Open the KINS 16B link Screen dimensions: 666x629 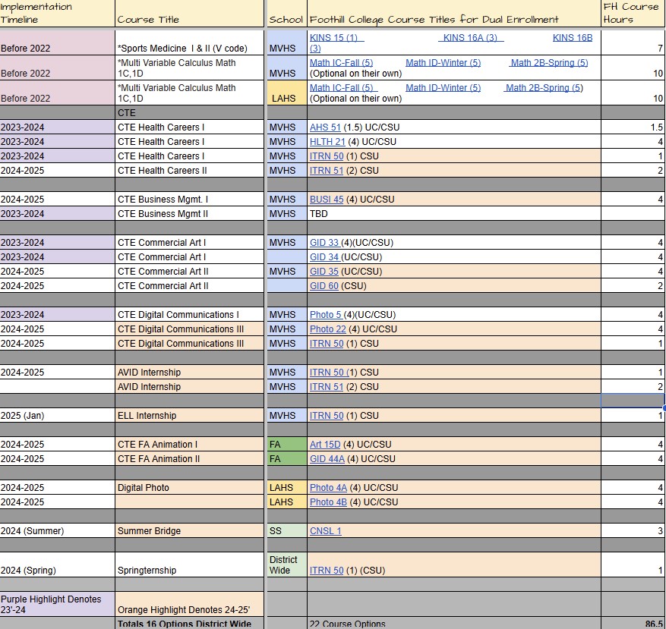(x=572, y=38)
